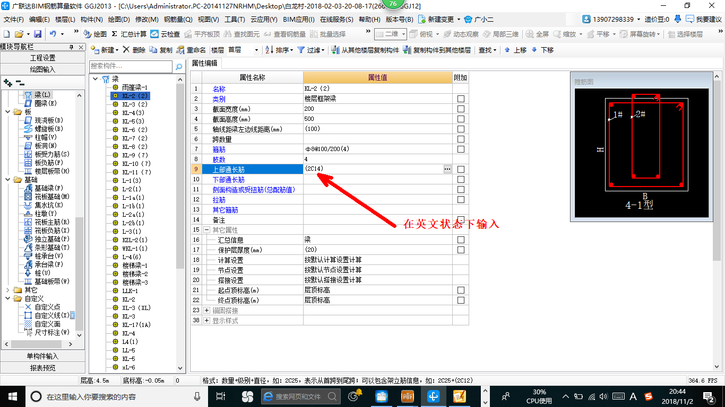Open the ellipsis button in 上部通长筋 row
This screenshot has width=725, height=407.
coord(447,169)
